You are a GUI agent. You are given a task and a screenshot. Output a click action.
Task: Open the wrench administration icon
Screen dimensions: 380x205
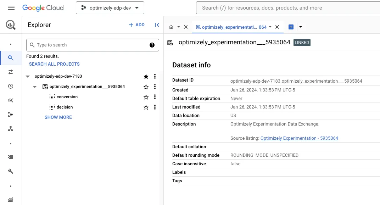(x=10, y=171)
